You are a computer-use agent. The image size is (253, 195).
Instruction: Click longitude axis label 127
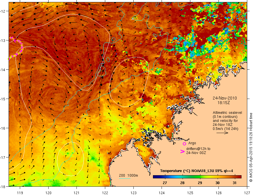point(247,193)
